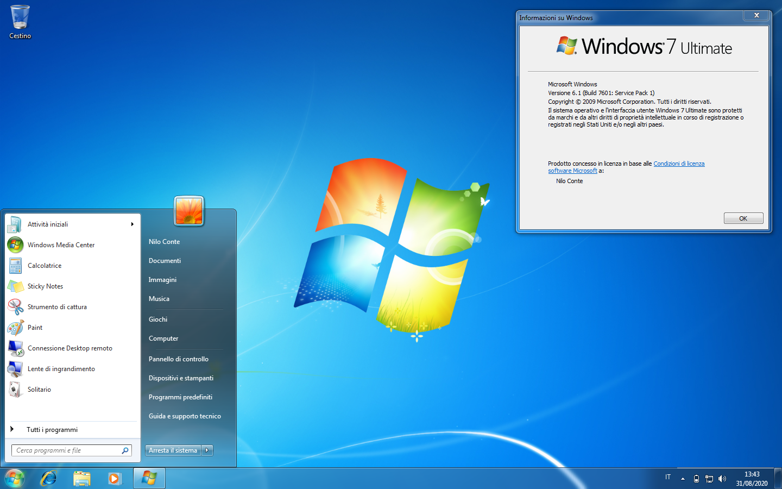The width and height of the screenshot is (782, 489).
Task: Open Sticky Notes icon
Action: (x=15, y=286)
